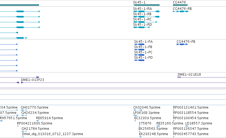The width and height of the screenshot is (226, 138).
Task: Click the Slc45-1-RC transcript glyph
Action: 145,22
